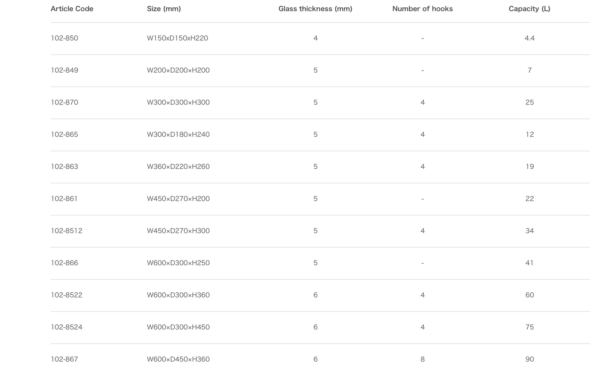This screenshot has height=369, width=590.
Task: Click size W600×D450×H360
Action: coord(178,359)
